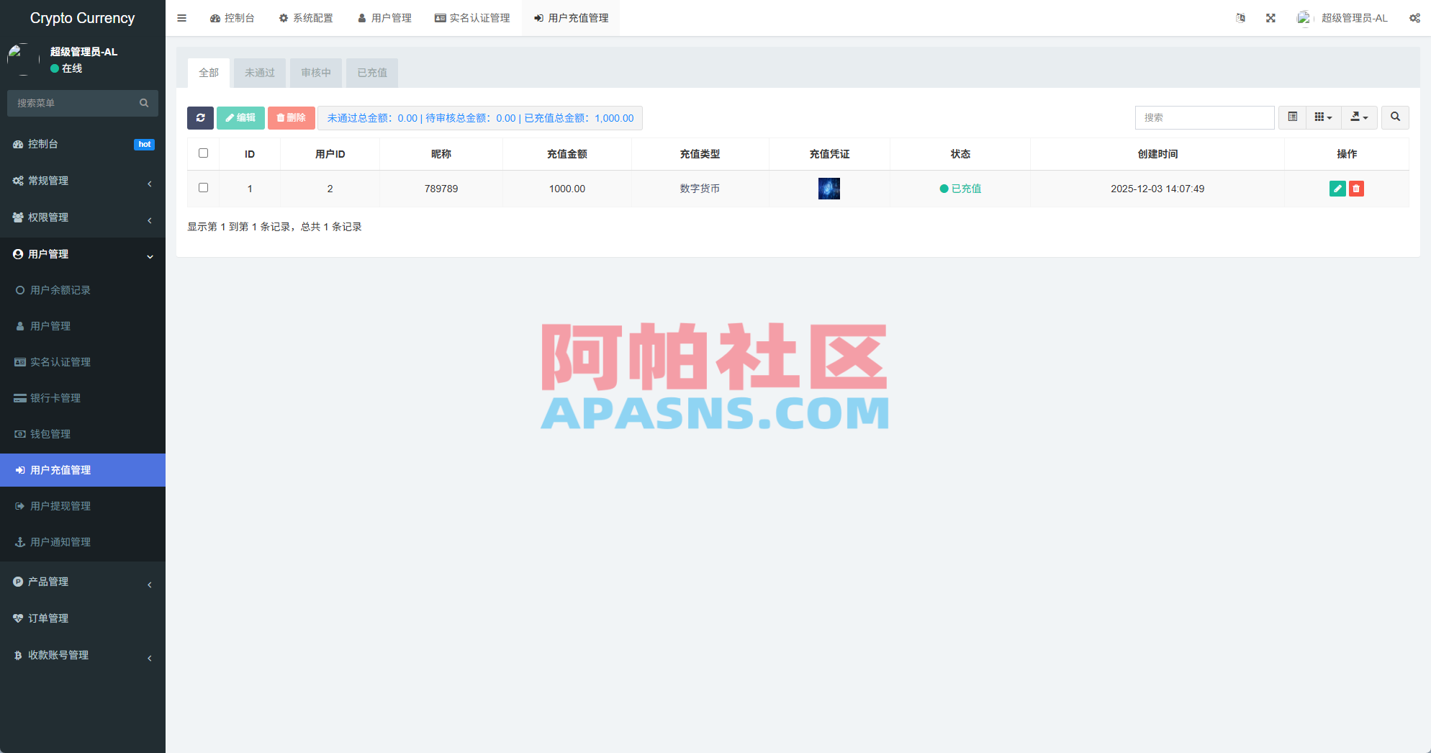The image size is (1431, 753).
Task: Open the settings gears icon at top right
Action: pos(1414,18)
